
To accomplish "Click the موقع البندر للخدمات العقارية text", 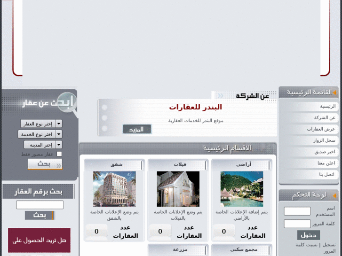I will coord(196,120).
